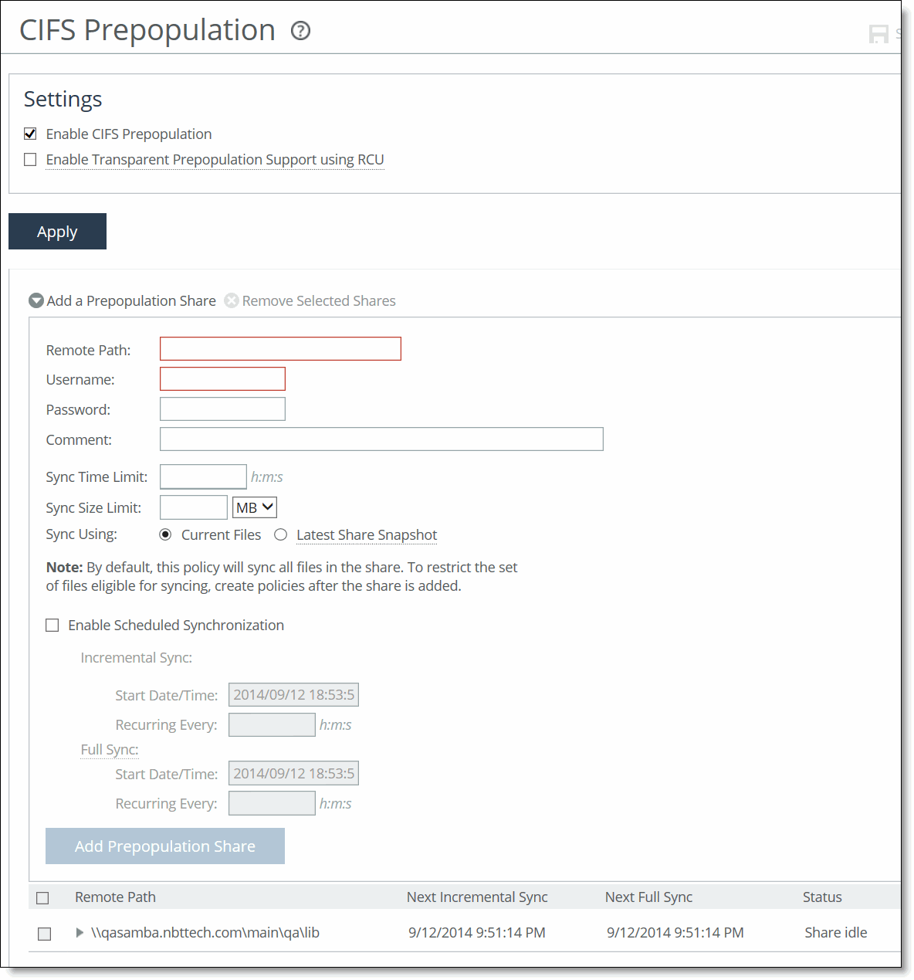914x980 pixels.
Task: Enable Transparent Prepopulation Support using RCU
Action: click(x=29, y=159)
